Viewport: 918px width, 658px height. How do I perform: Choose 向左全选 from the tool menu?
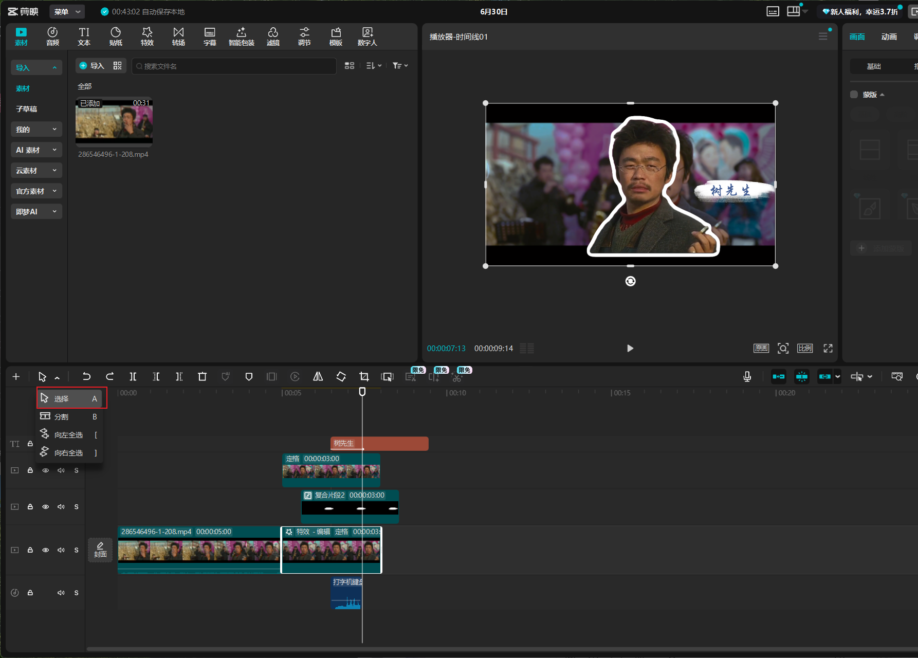pyautogui.click(x=70, y=435)
